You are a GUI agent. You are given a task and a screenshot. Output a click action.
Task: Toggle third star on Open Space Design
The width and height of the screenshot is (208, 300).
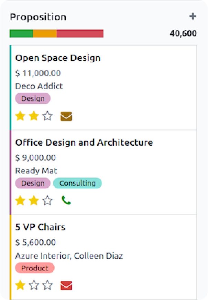[47, 116]
